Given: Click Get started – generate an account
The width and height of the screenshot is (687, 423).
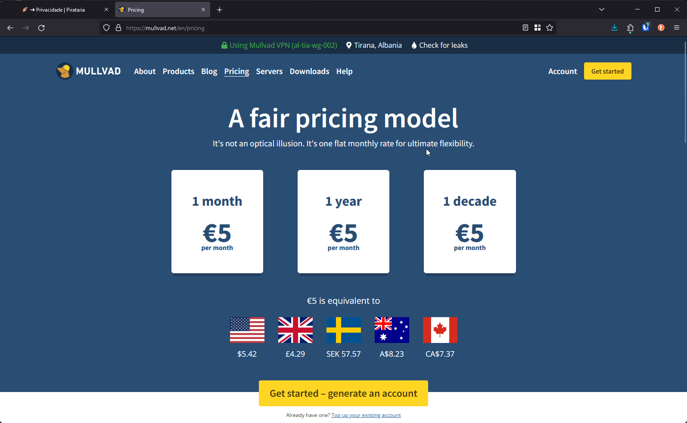Looking at the screenshot, I should coord(343,393).
